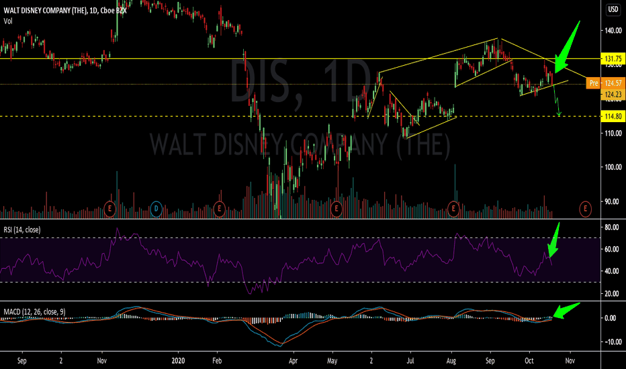This screenshot has width=626, height=369.
Task: Click the orange Pre 124.57 price label
Action: 605,83
